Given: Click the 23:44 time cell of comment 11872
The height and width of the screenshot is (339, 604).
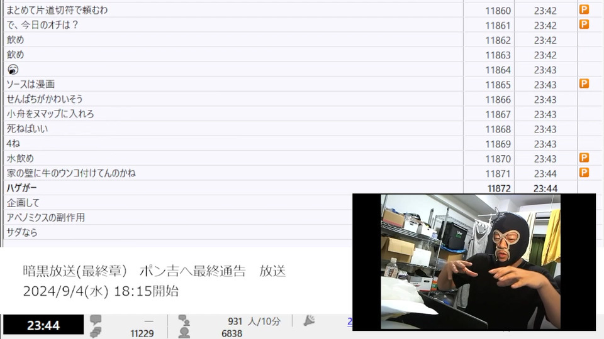Looking at the screenshot, I should click(546, 188).
